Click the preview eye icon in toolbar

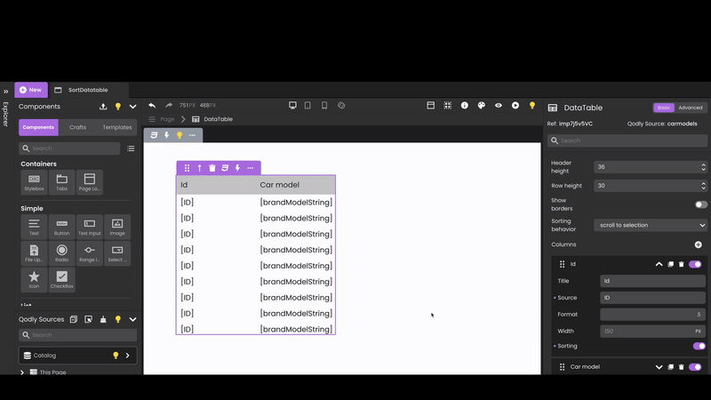click(x=499, y=106)
